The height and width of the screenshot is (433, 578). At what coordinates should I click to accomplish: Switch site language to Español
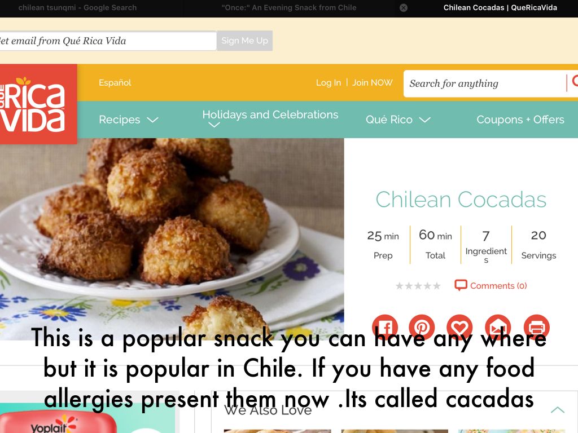click(115, 82)
